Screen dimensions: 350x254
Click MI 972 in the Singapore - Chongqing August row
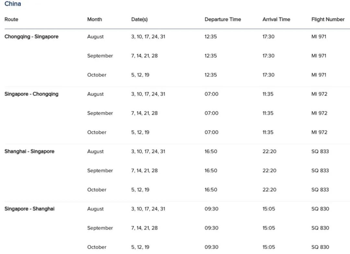[319, 94]
